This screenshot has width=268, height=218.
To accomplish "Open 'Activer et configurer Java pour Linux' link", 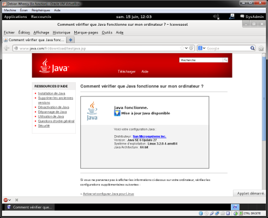I will pos(109,194).
